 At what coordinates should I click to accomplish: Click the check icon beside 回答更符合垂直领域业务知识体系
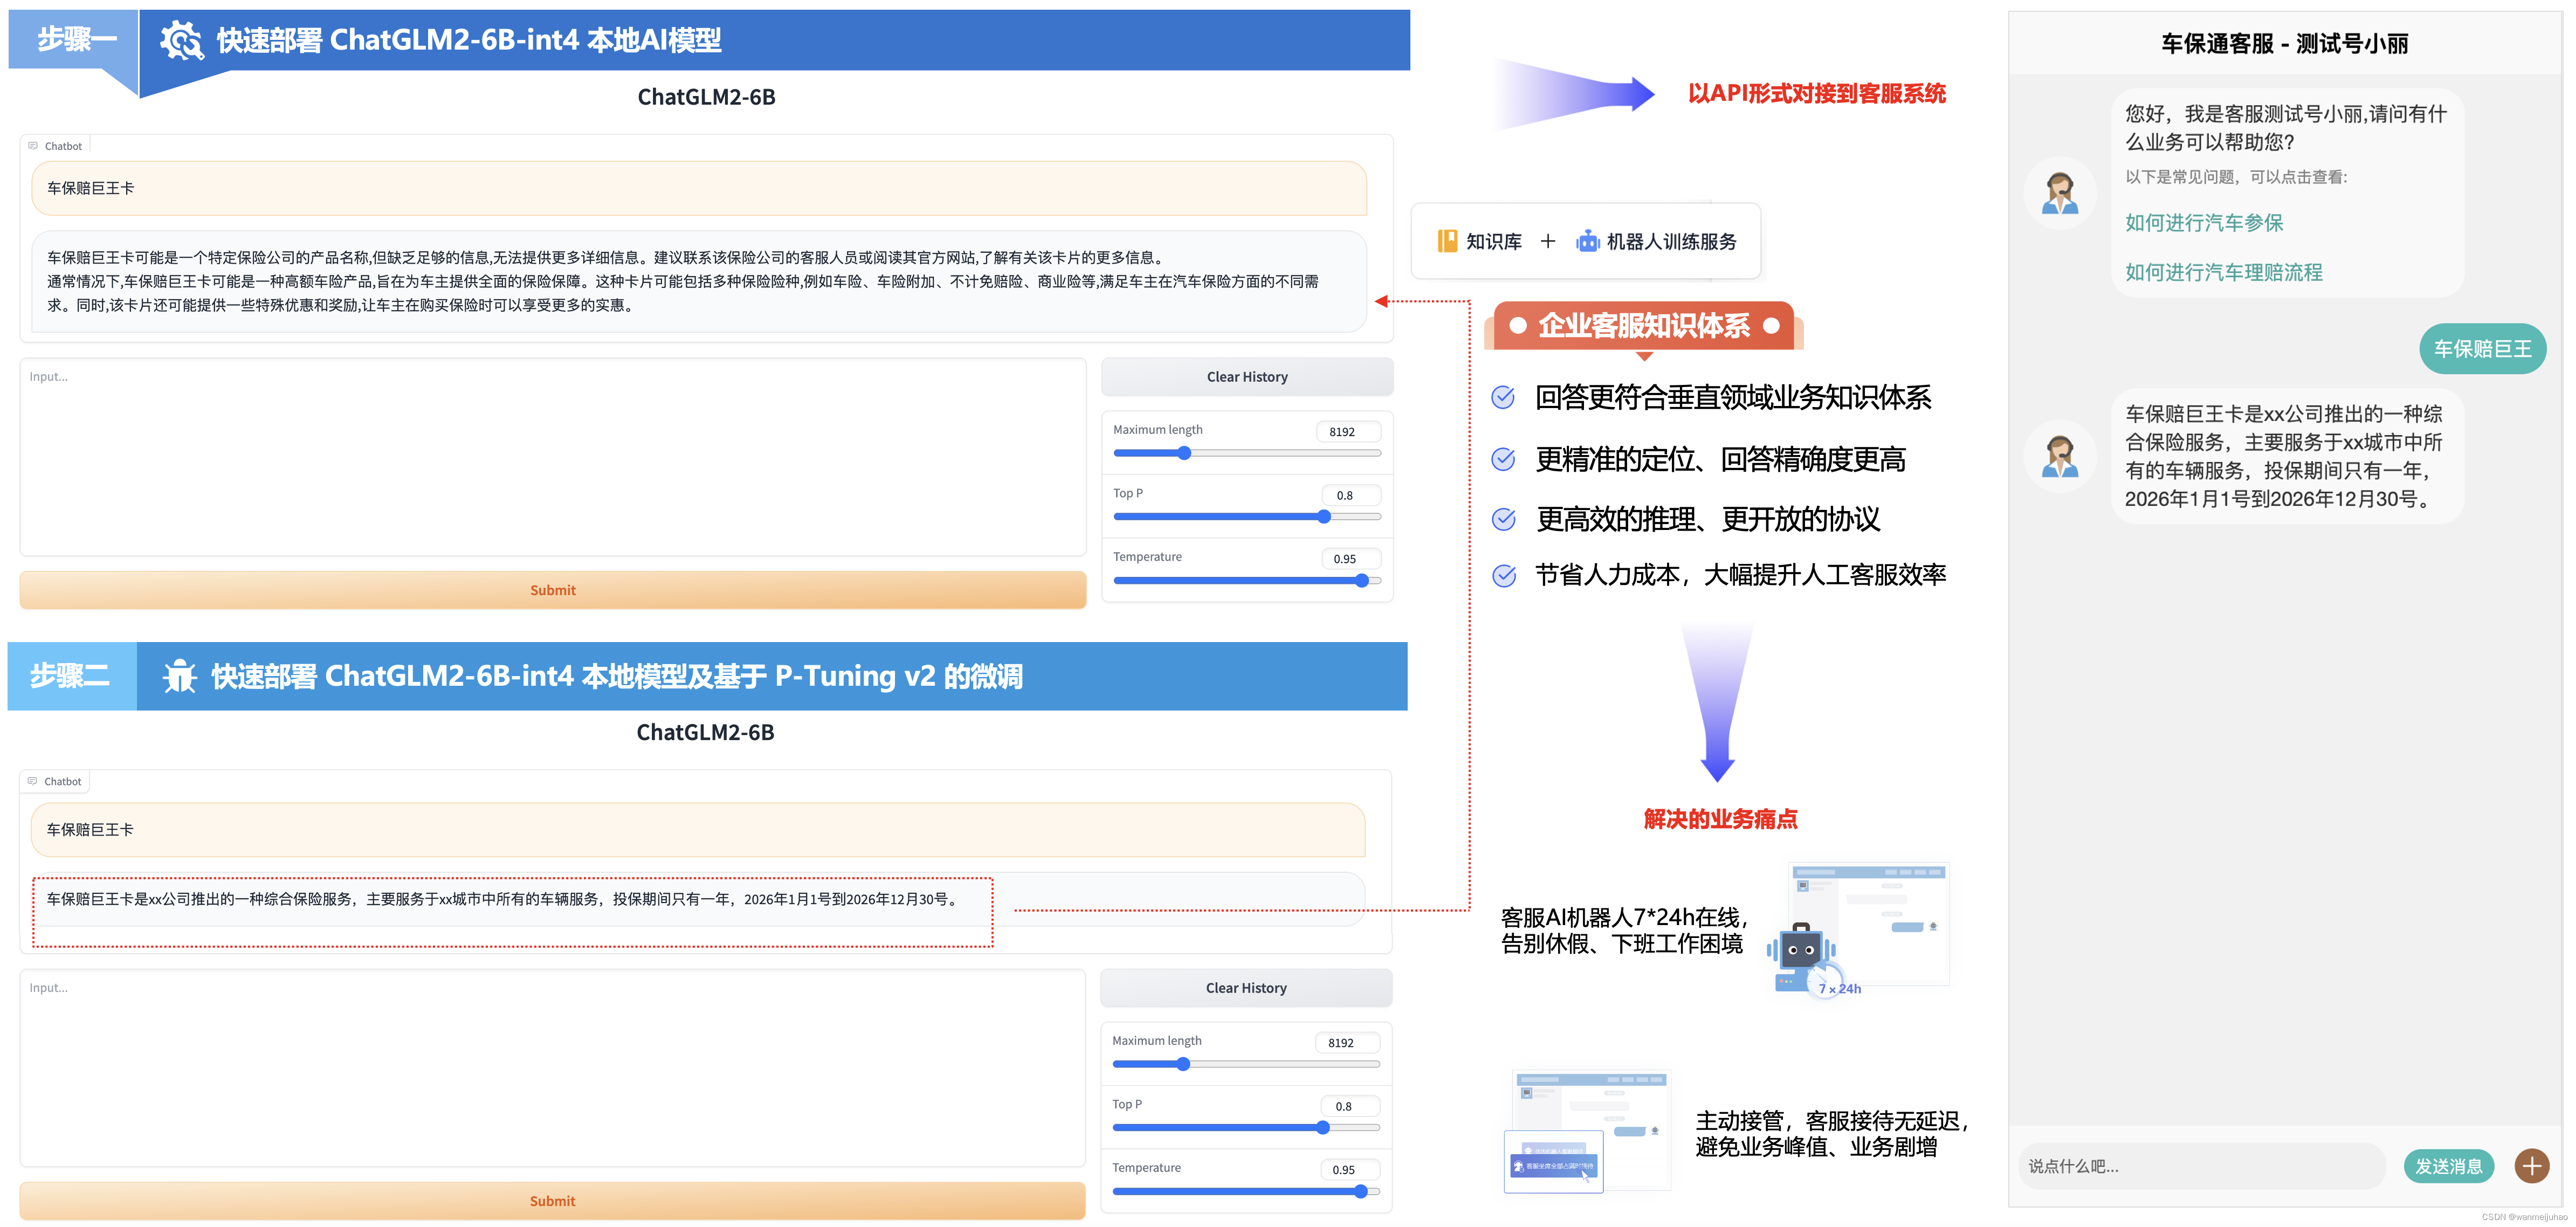(x=1503, y=397)
